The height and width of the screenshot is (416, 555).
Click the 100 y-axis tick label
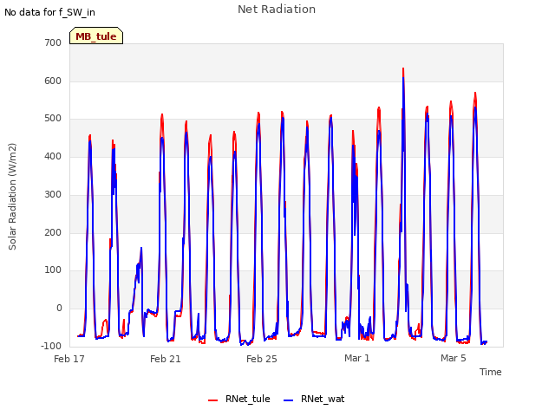click(x=53, y=270)
